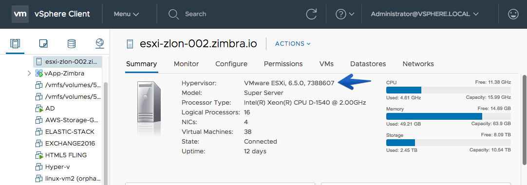Click the smiley feedback icon
This screenshot has height=185, width=527.
[x=513, y=14]
